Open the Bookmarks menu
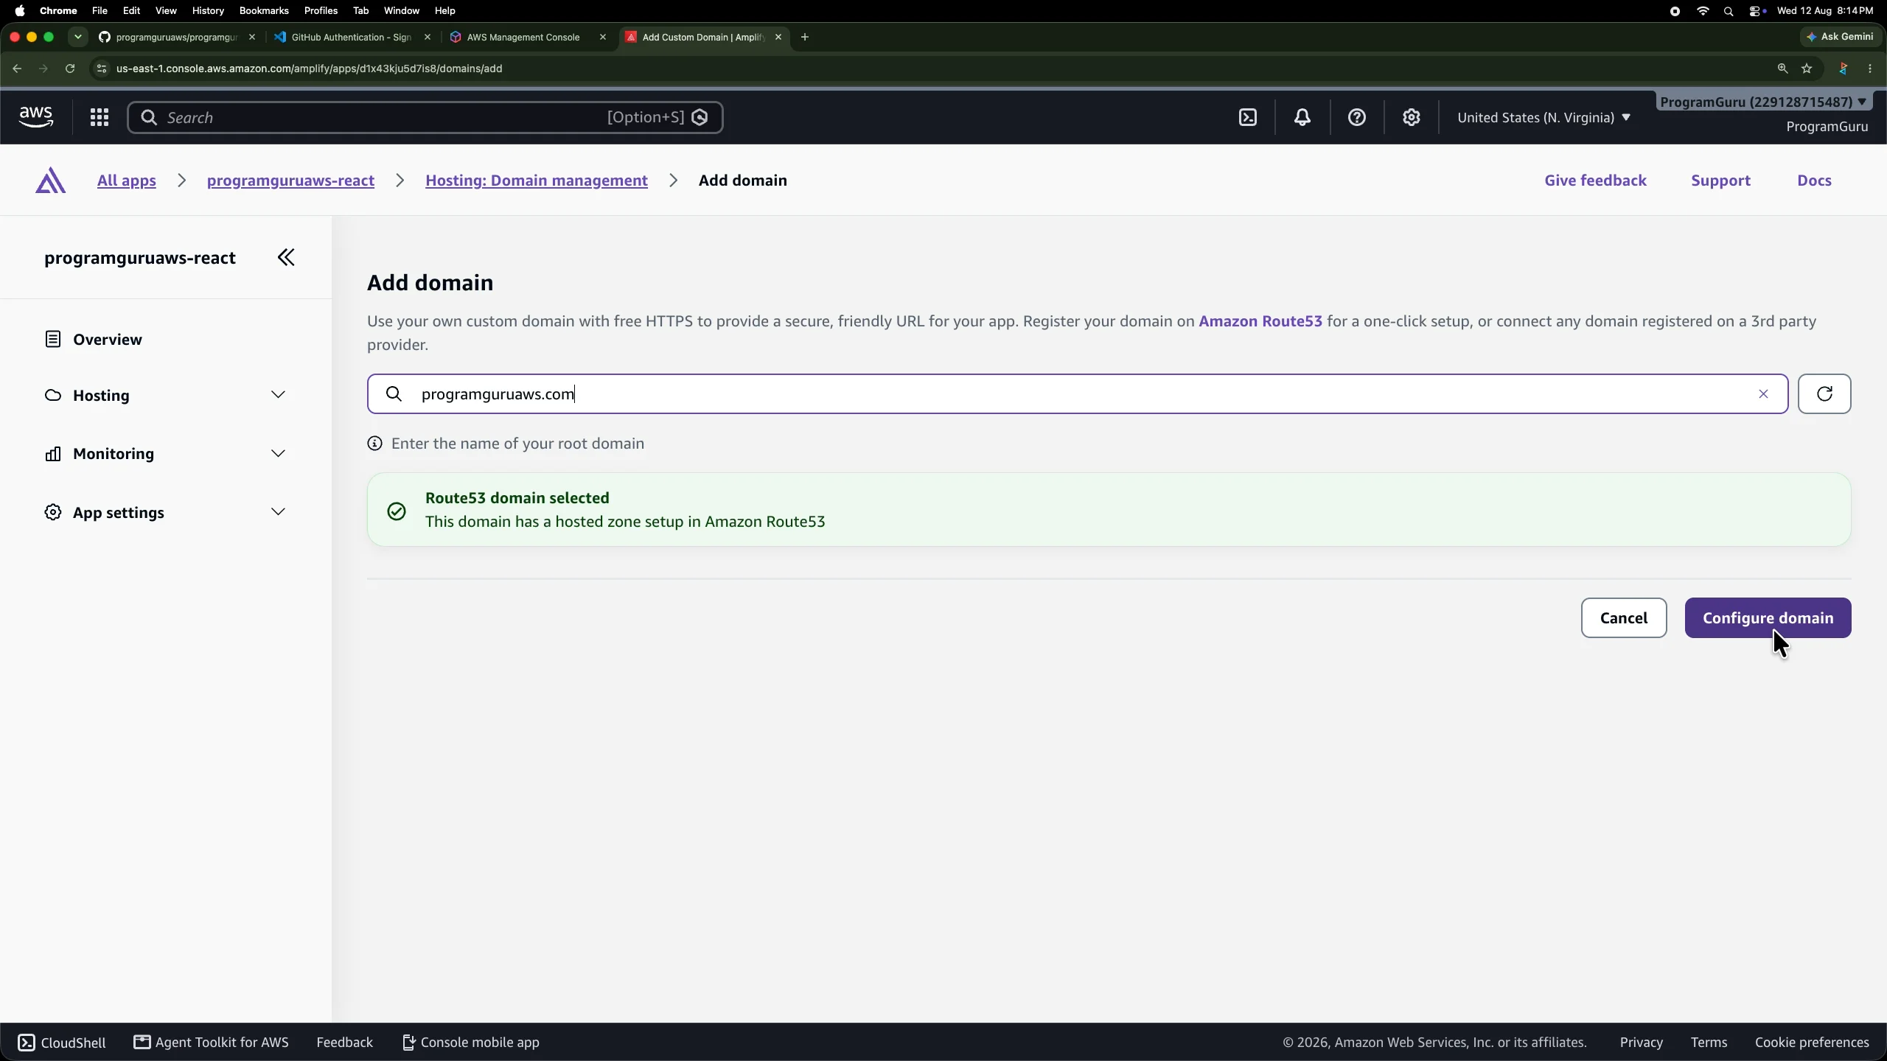 click(264, 11)
